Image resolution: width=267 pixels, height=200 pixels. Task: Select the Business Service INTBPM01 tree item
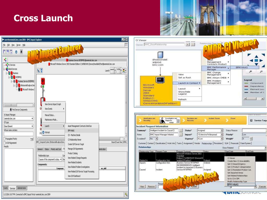(x=26, y=81)
